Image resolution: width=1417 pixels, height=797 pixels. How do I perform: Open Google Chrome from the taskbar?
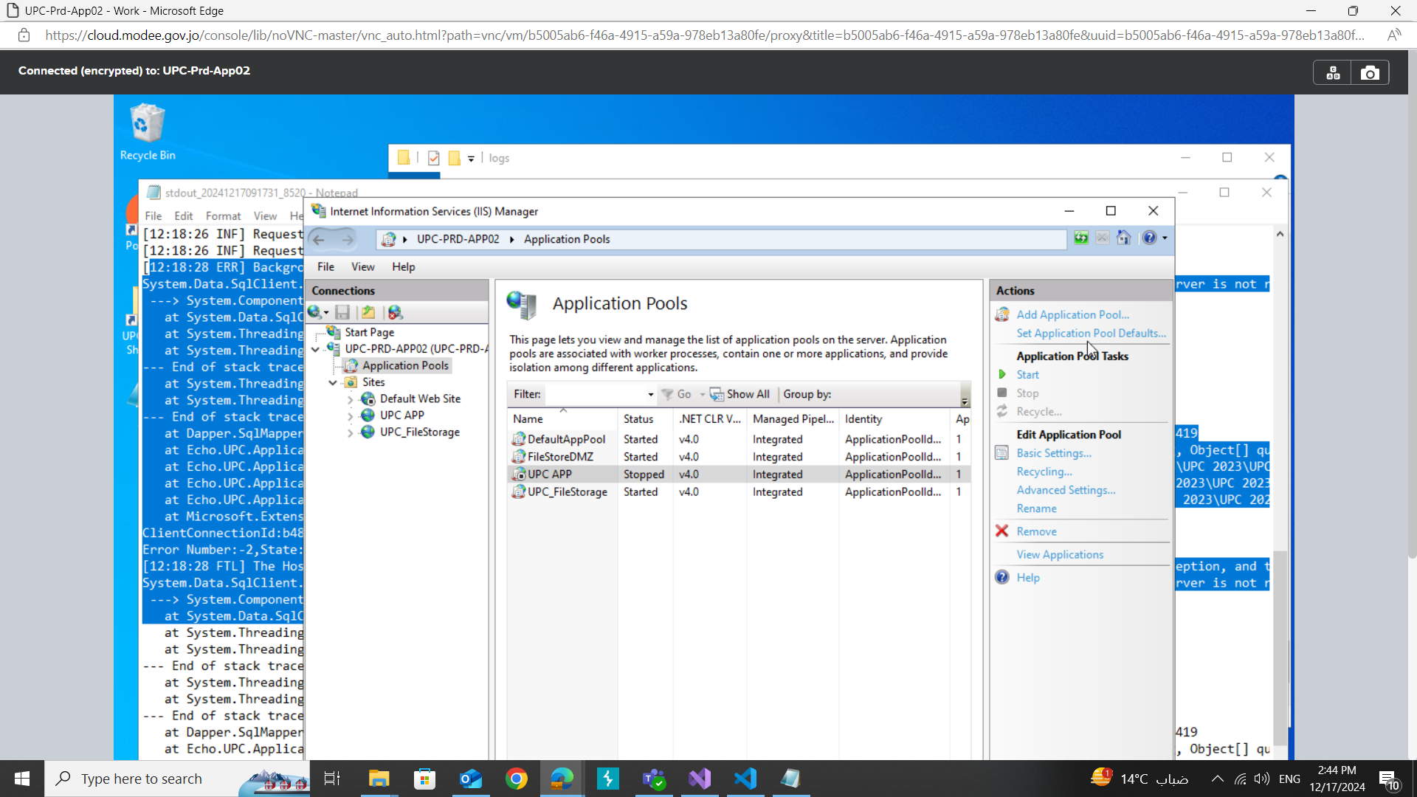(517, 779)
